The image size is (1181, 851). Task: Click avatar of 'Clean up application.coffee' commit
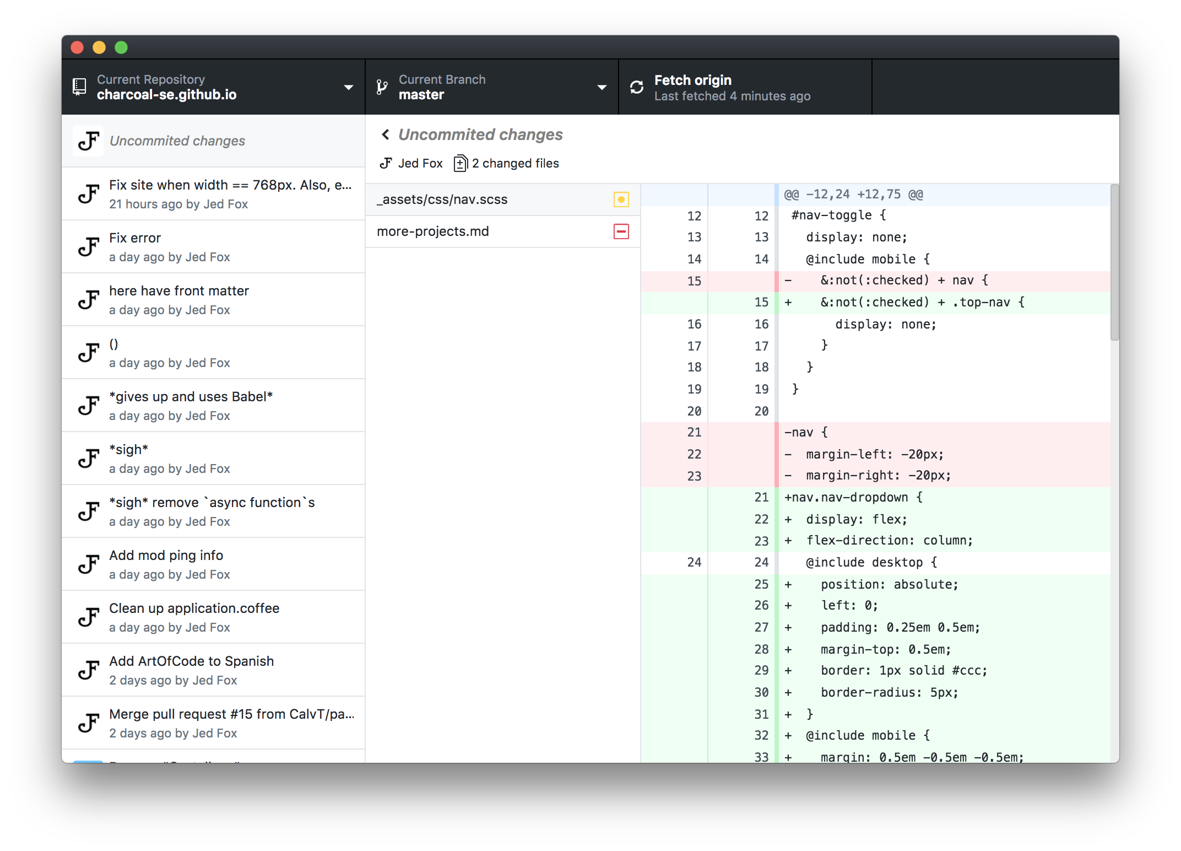(x=88, y=617)
